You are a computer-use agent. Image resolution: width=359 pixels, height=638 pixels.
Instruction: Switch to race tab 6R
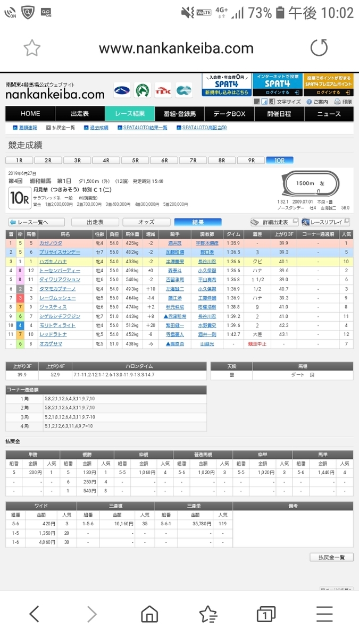click(x=164, y=160)
